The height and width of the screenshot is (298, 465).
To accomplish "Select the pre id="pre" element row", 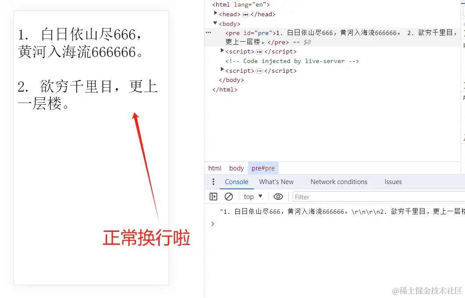I will pyautogui.click(x=333, y=37).
